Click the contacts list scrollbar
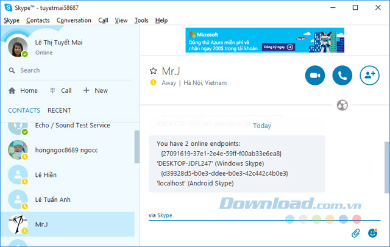Screen dimensions: 390x247 click(x=136, y=146)
